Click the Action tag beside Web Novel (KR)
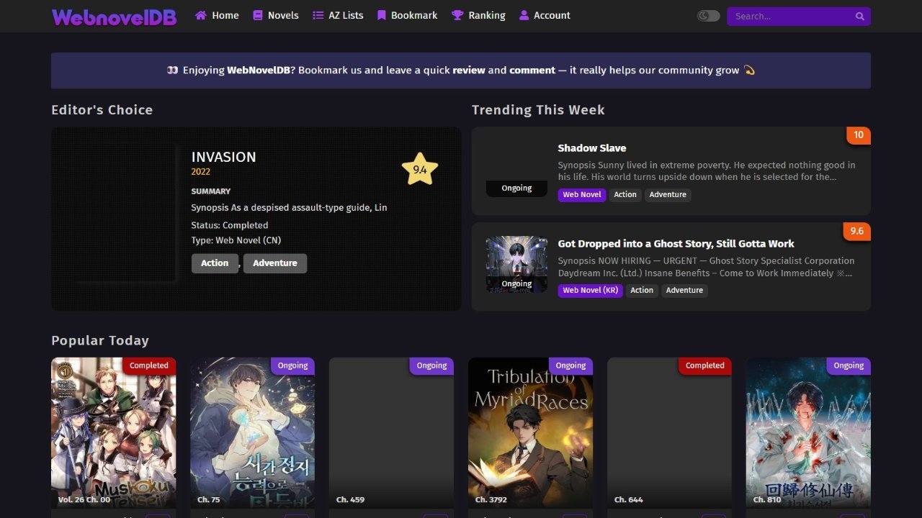 point(642,291)
